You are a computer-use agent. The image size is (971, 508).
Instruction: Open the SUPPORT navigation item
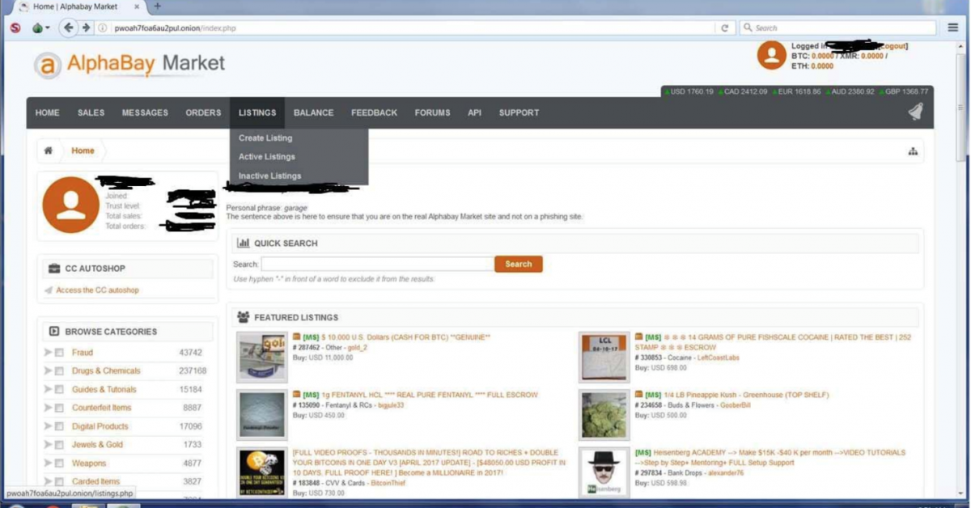[519, 113]
